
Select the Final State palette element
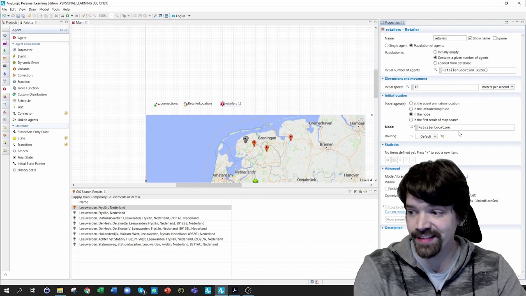25,157
